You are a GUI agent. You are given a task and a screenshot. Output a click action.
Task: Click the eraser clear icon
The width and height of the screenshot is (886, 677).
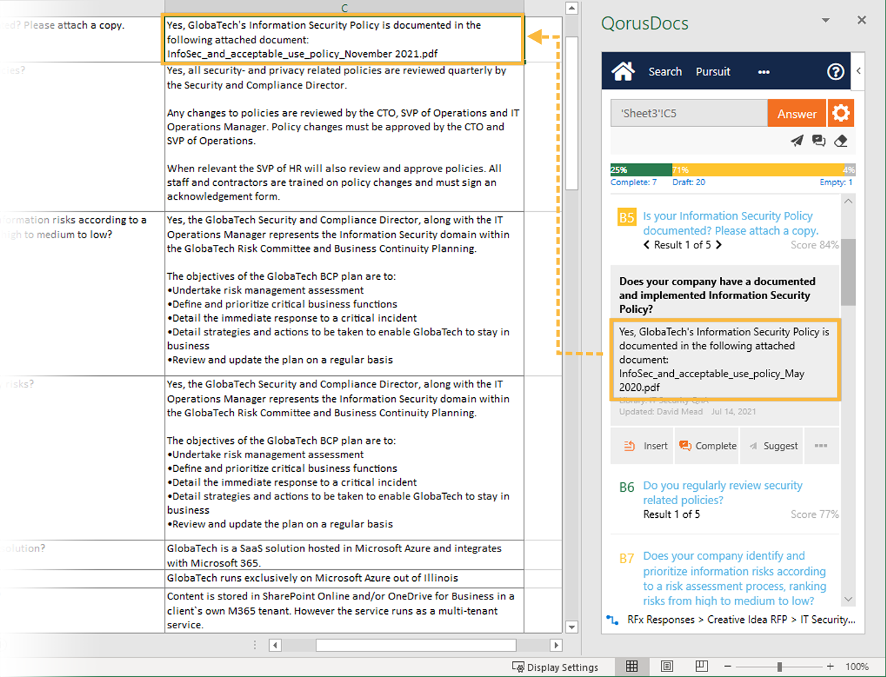(841, 141)
